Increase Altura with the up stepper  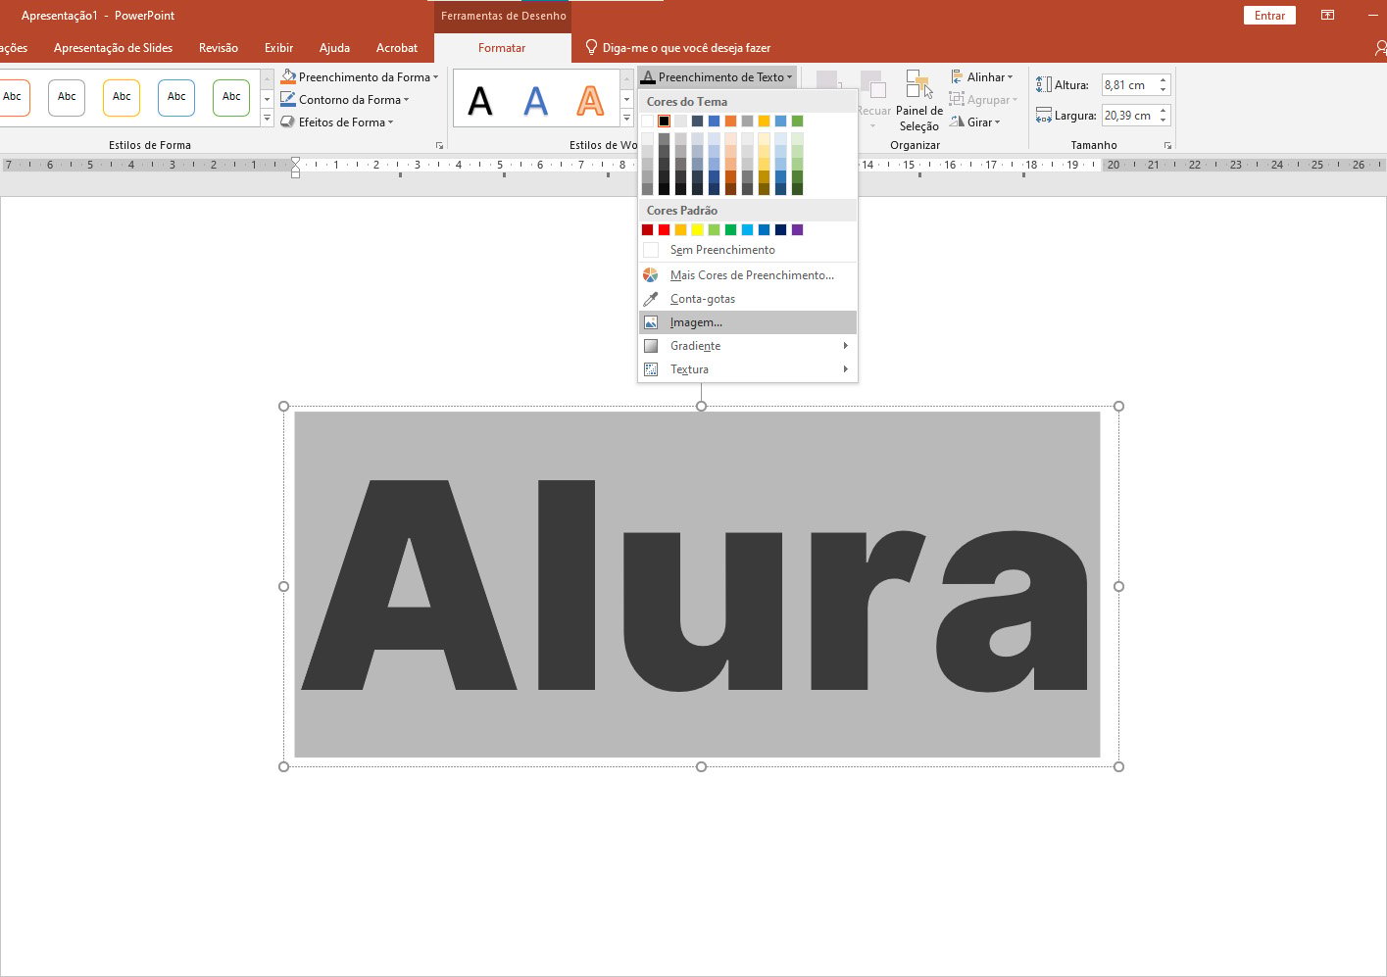coord(1164,80)
